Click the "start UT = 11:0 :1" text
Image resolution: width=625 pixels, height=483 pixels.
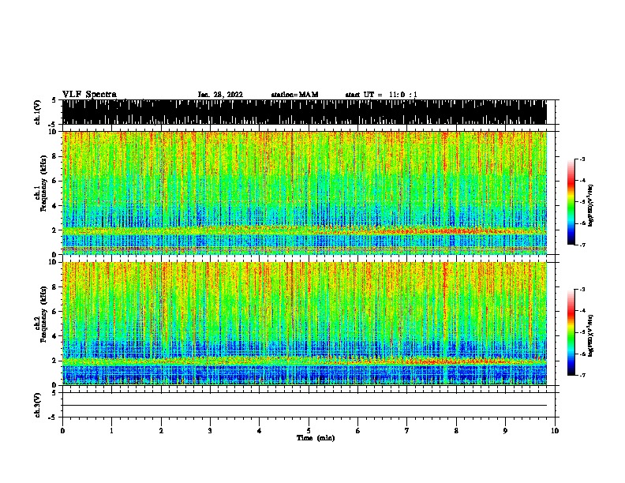381,95
